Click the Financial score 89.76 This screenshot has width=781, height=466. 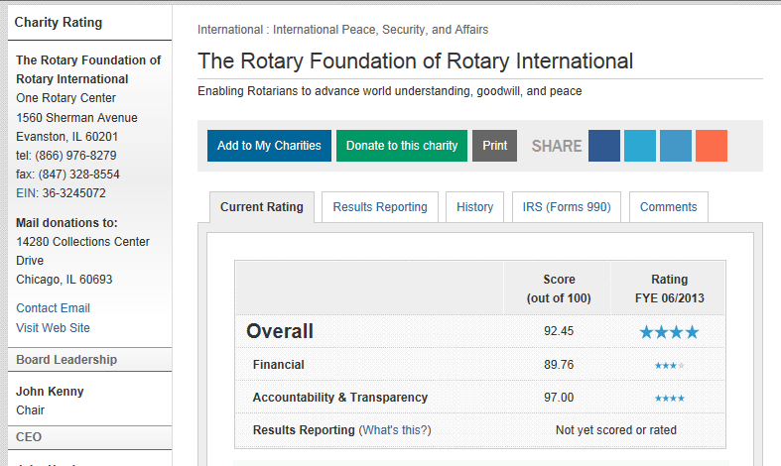click(559, 365)
